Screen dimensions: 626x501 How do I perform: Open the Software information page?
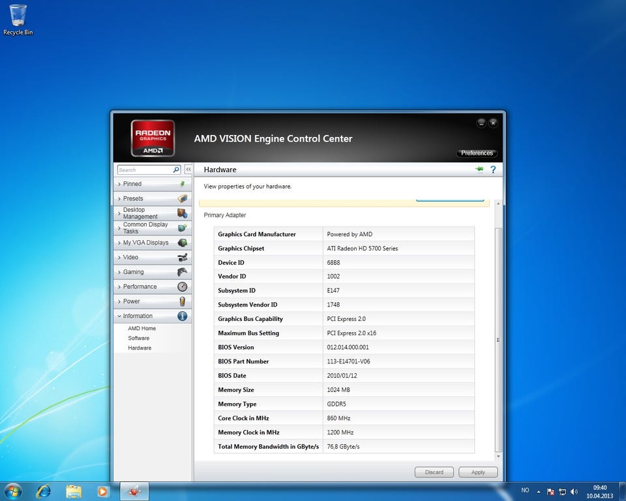point(139,338)
